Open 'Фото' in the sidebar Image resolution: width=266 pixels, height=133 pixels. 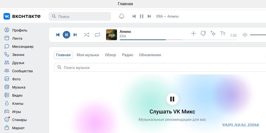(12, 79)
